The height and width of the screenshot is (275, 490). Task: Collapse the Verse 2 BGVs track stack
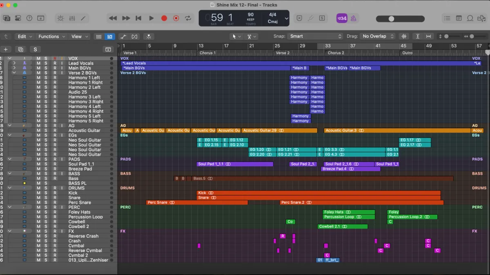(14, 73)
